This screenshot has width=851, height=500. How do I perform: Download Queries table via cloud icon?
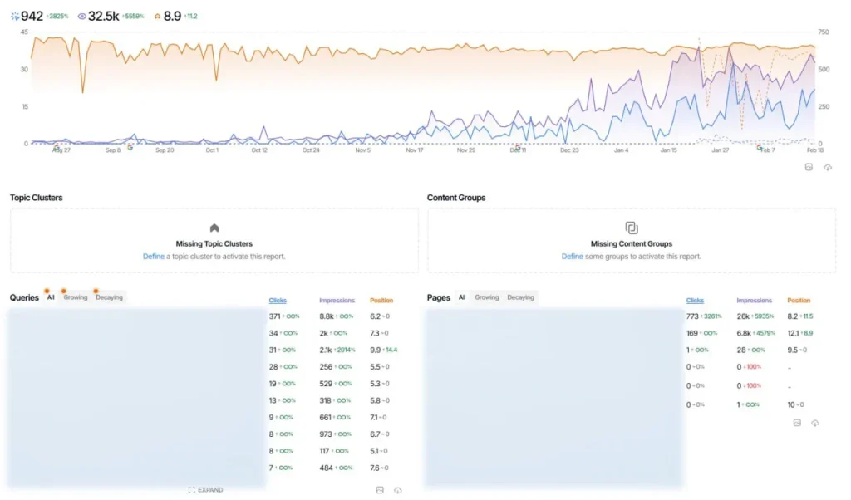[398, 490]
